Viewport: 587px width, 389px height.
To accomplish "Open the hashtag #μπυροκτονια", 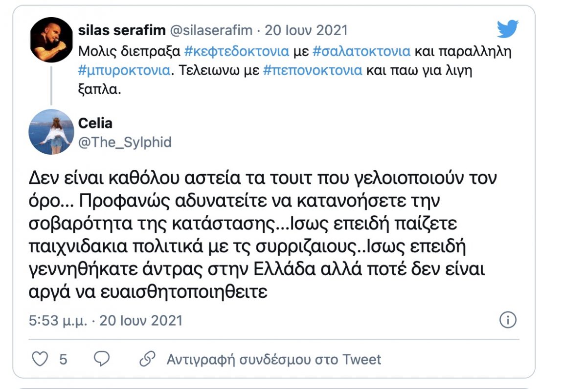I will [124, 70].
